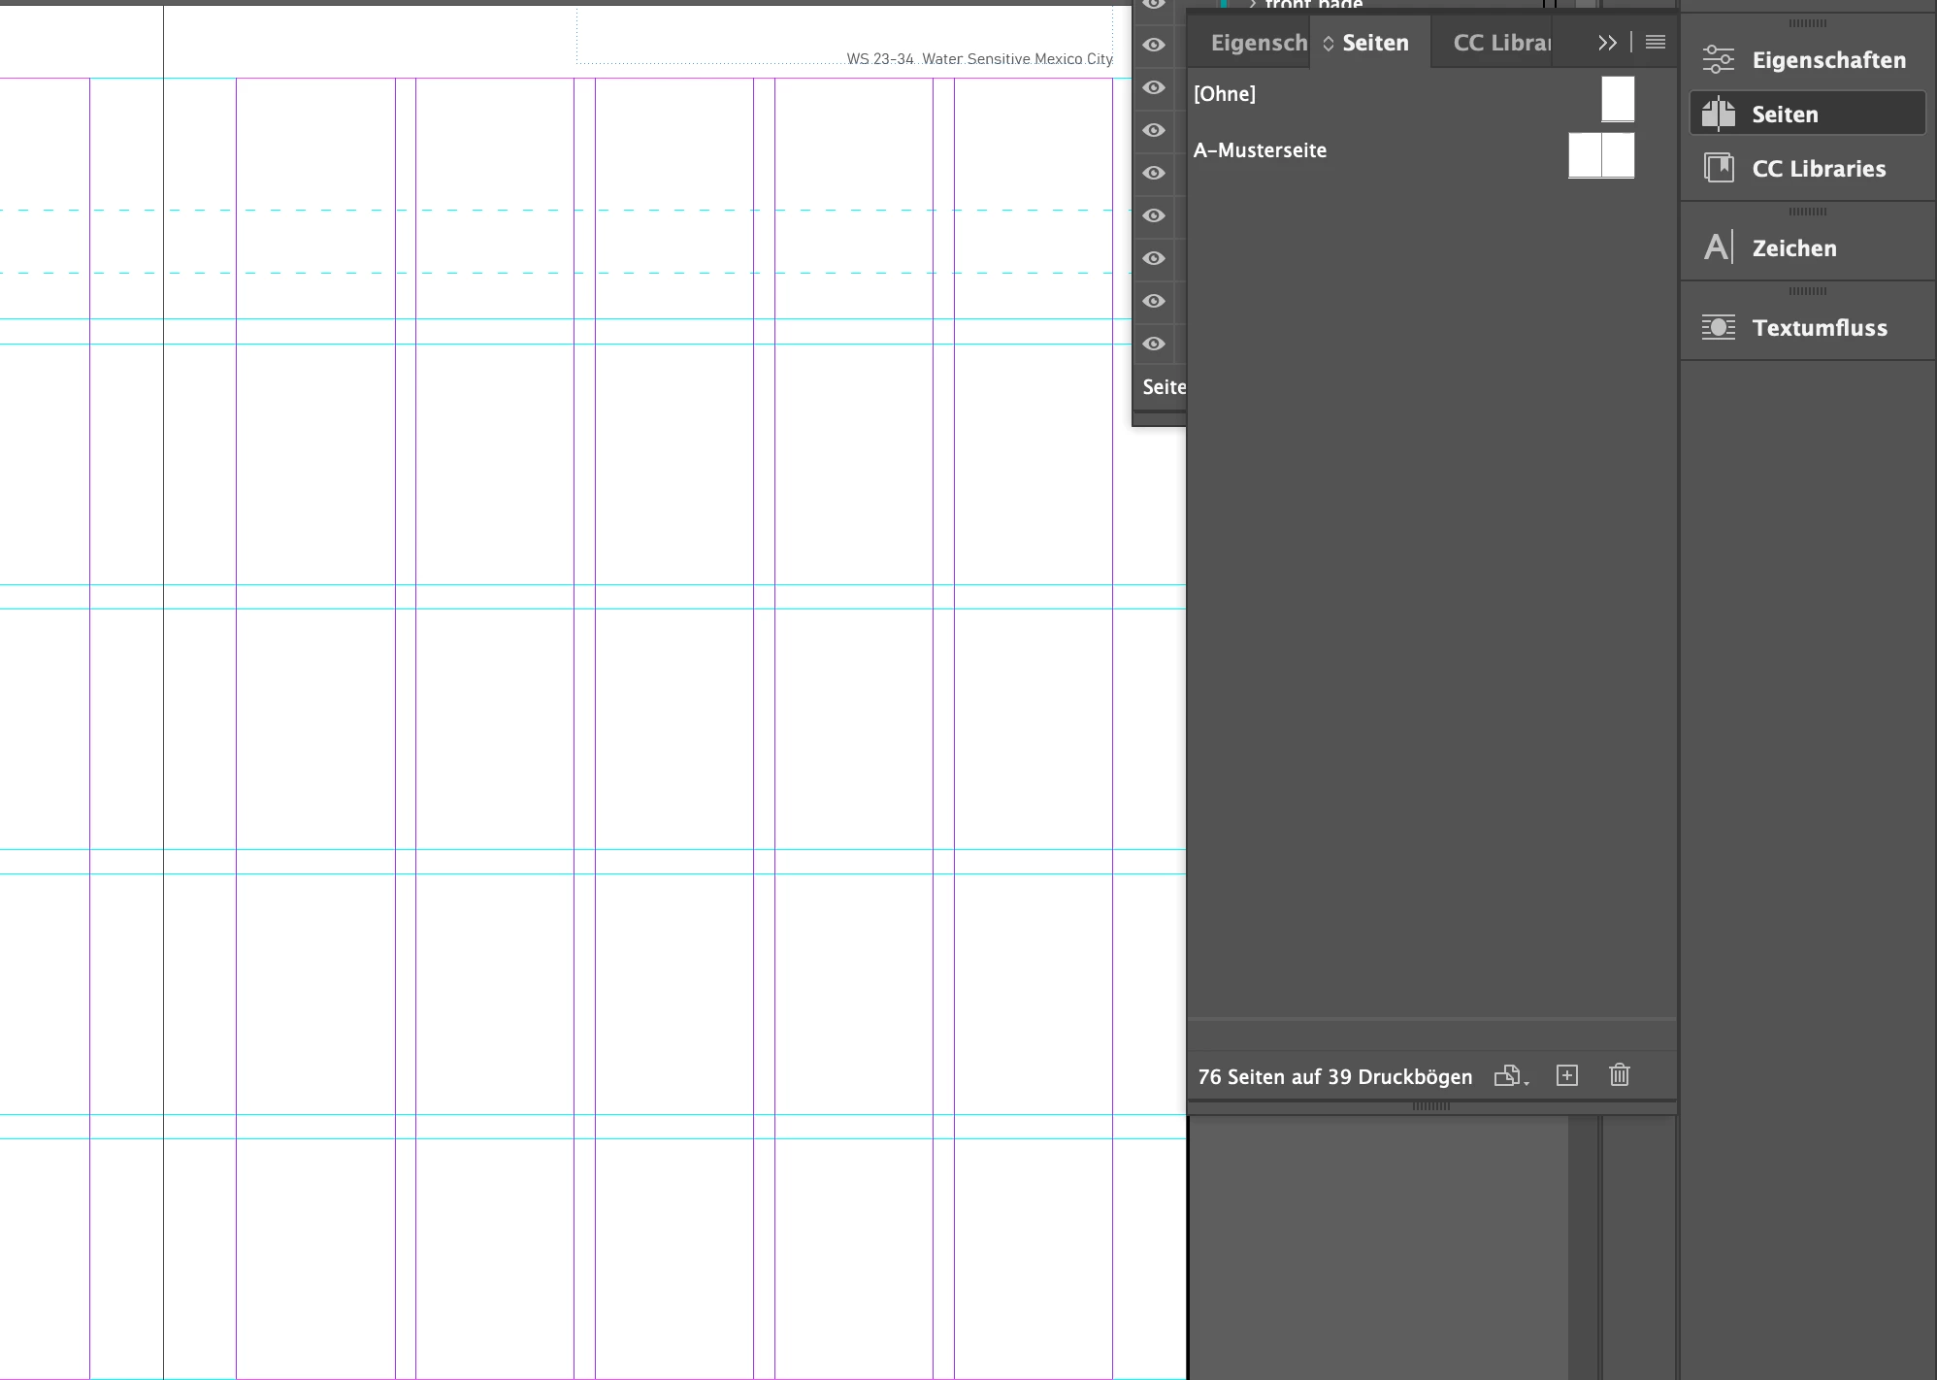Select the A-Musterseite master page name
This screenshot has height=1380, width=1937.
click(x=1260, y=150)
